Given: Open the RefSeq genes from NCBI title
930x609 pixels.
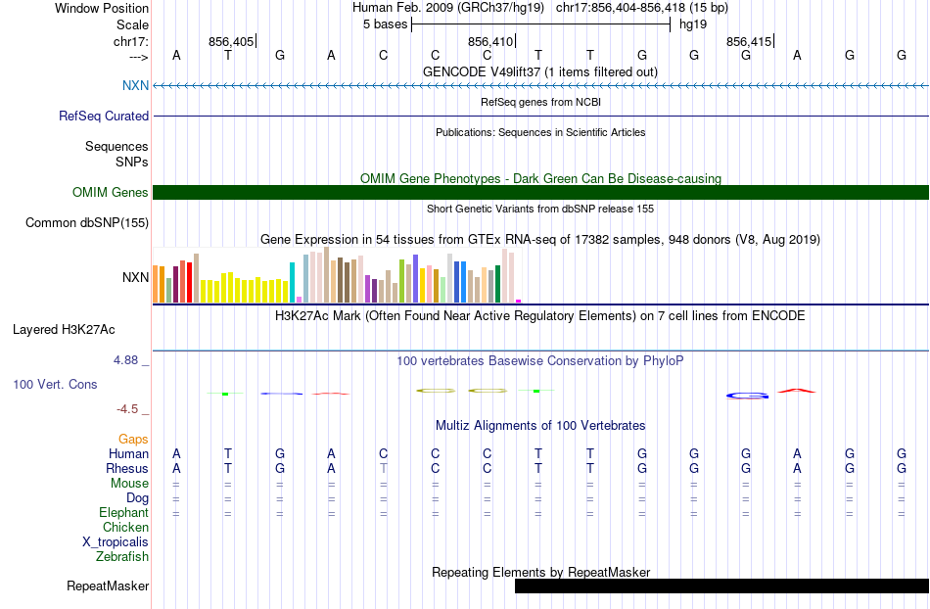Looking at the screenshot, I should (540, 102).
